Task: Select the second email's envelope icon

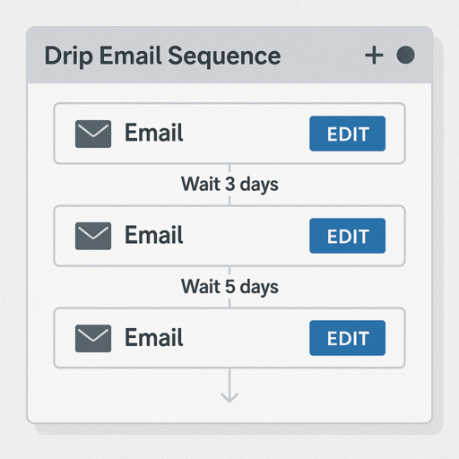Action: point(93,236)
